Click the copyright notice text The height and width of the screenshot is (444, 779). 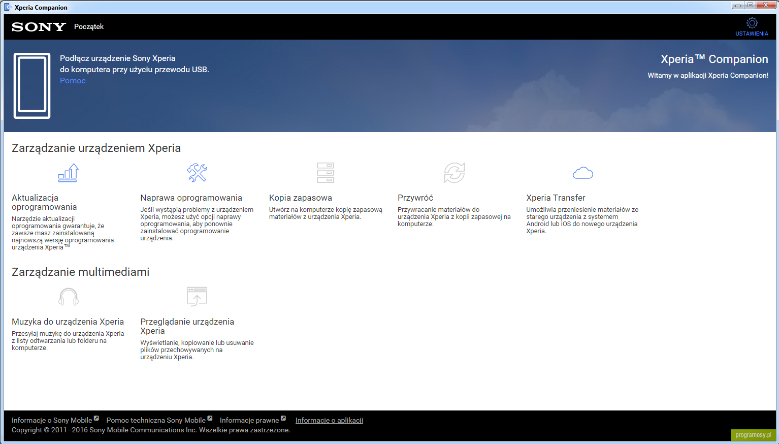pos(151,430)
